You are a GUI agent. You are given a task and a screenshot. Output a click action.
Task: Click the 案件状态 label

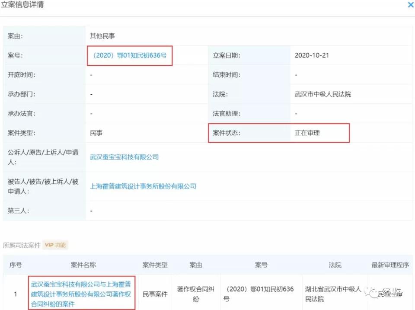[x=227, y=133]
